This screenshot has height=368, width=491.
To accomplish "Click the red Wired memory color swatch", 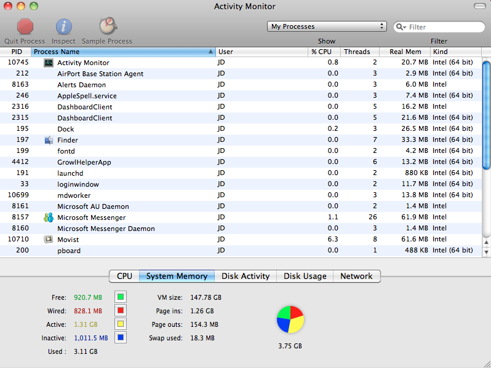I will [121, 310].
